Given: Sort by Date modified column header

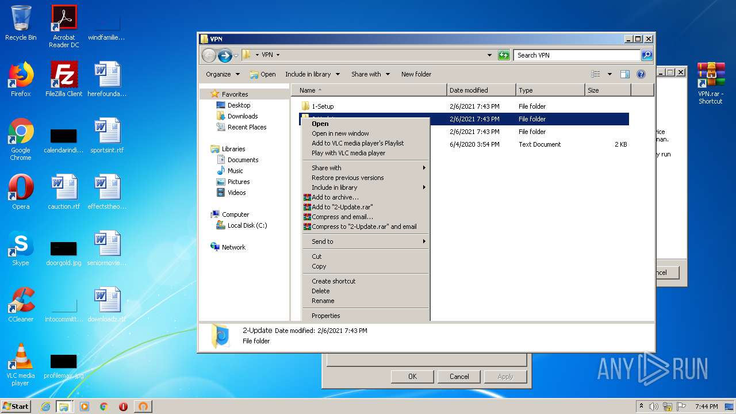Looking at the screenshot, I should pos(481,90).
